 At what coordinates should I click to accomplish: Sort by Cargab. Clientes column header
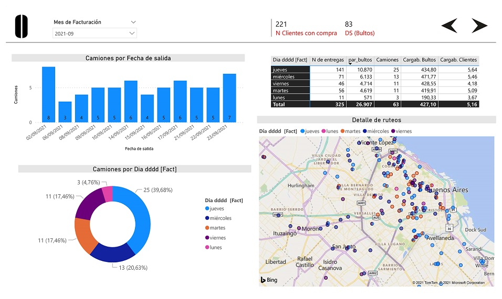458,60
